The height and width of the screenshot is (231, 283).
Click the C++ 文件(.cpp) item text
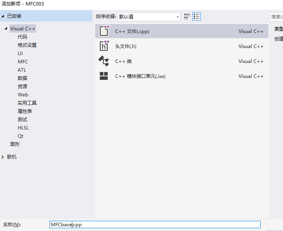132,31
